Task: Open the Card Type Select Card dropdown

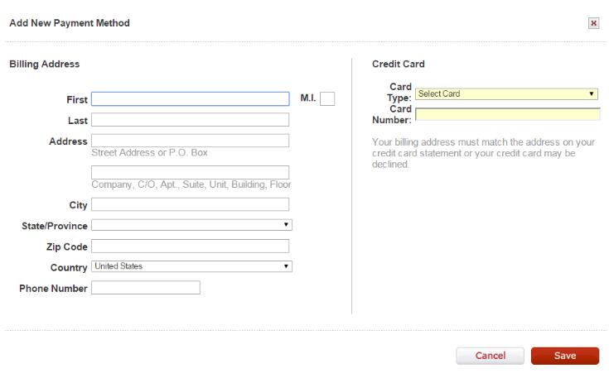Action: 507,94
